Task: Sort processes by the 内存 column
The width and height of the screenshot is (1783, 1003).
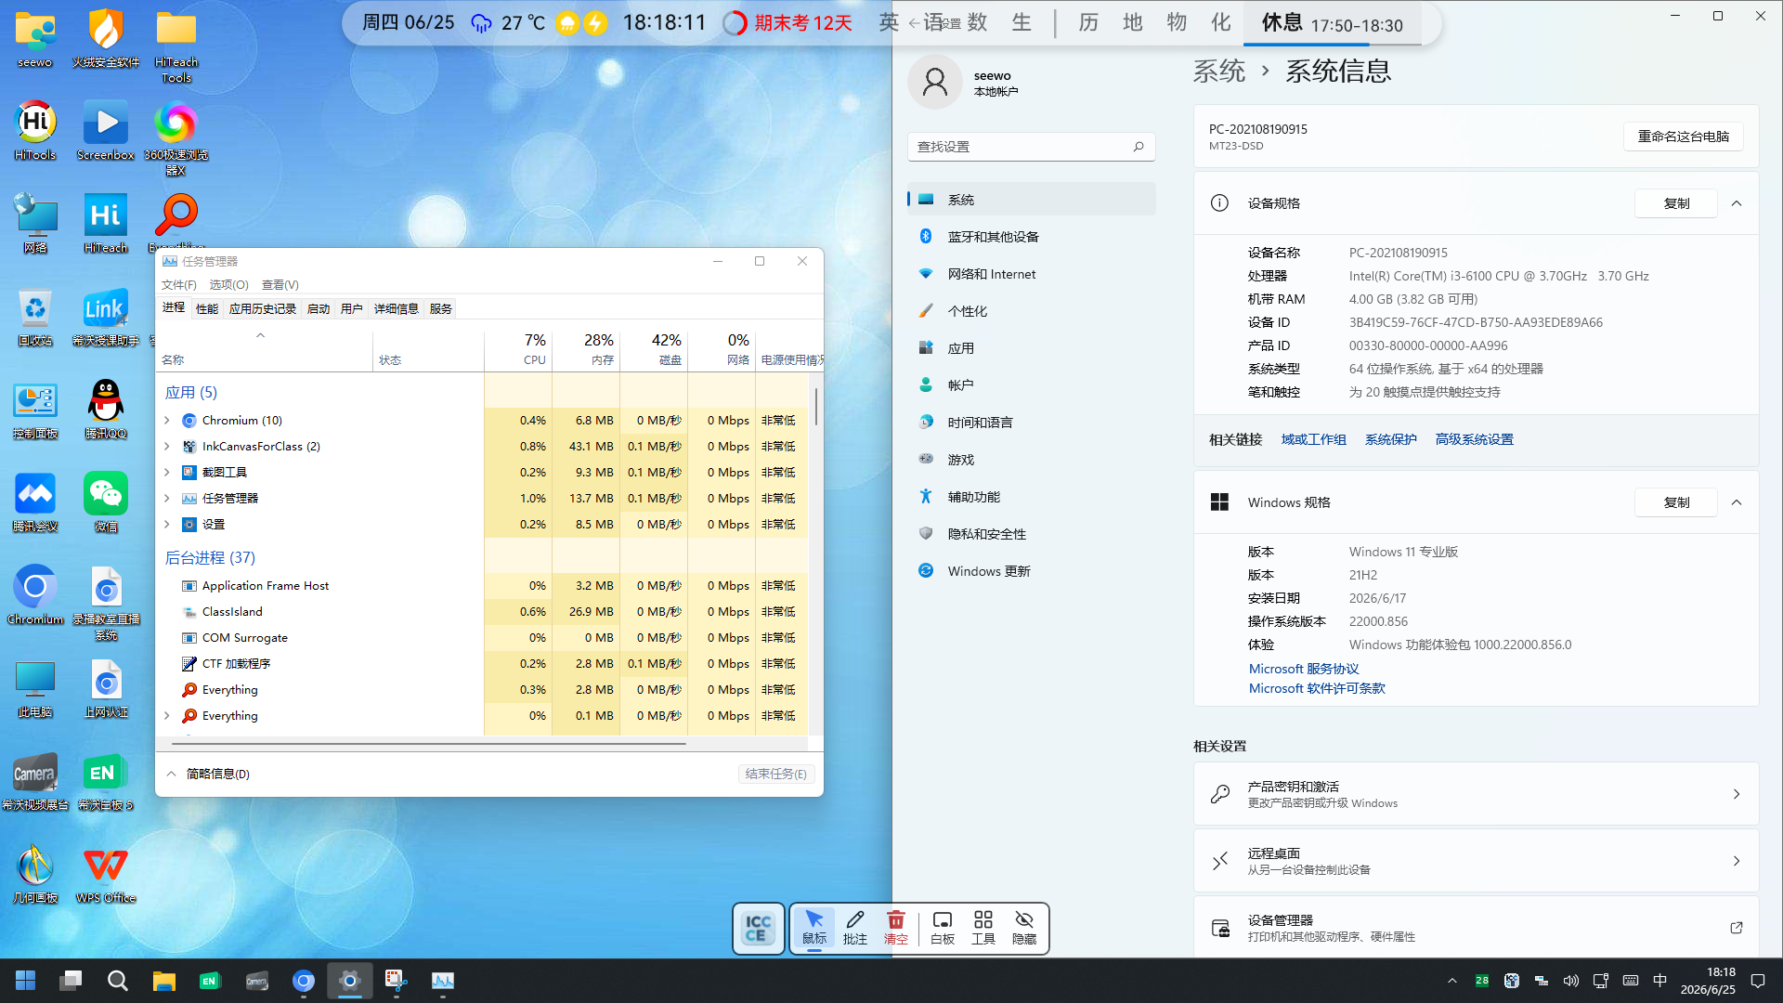Action: (586, 349)
